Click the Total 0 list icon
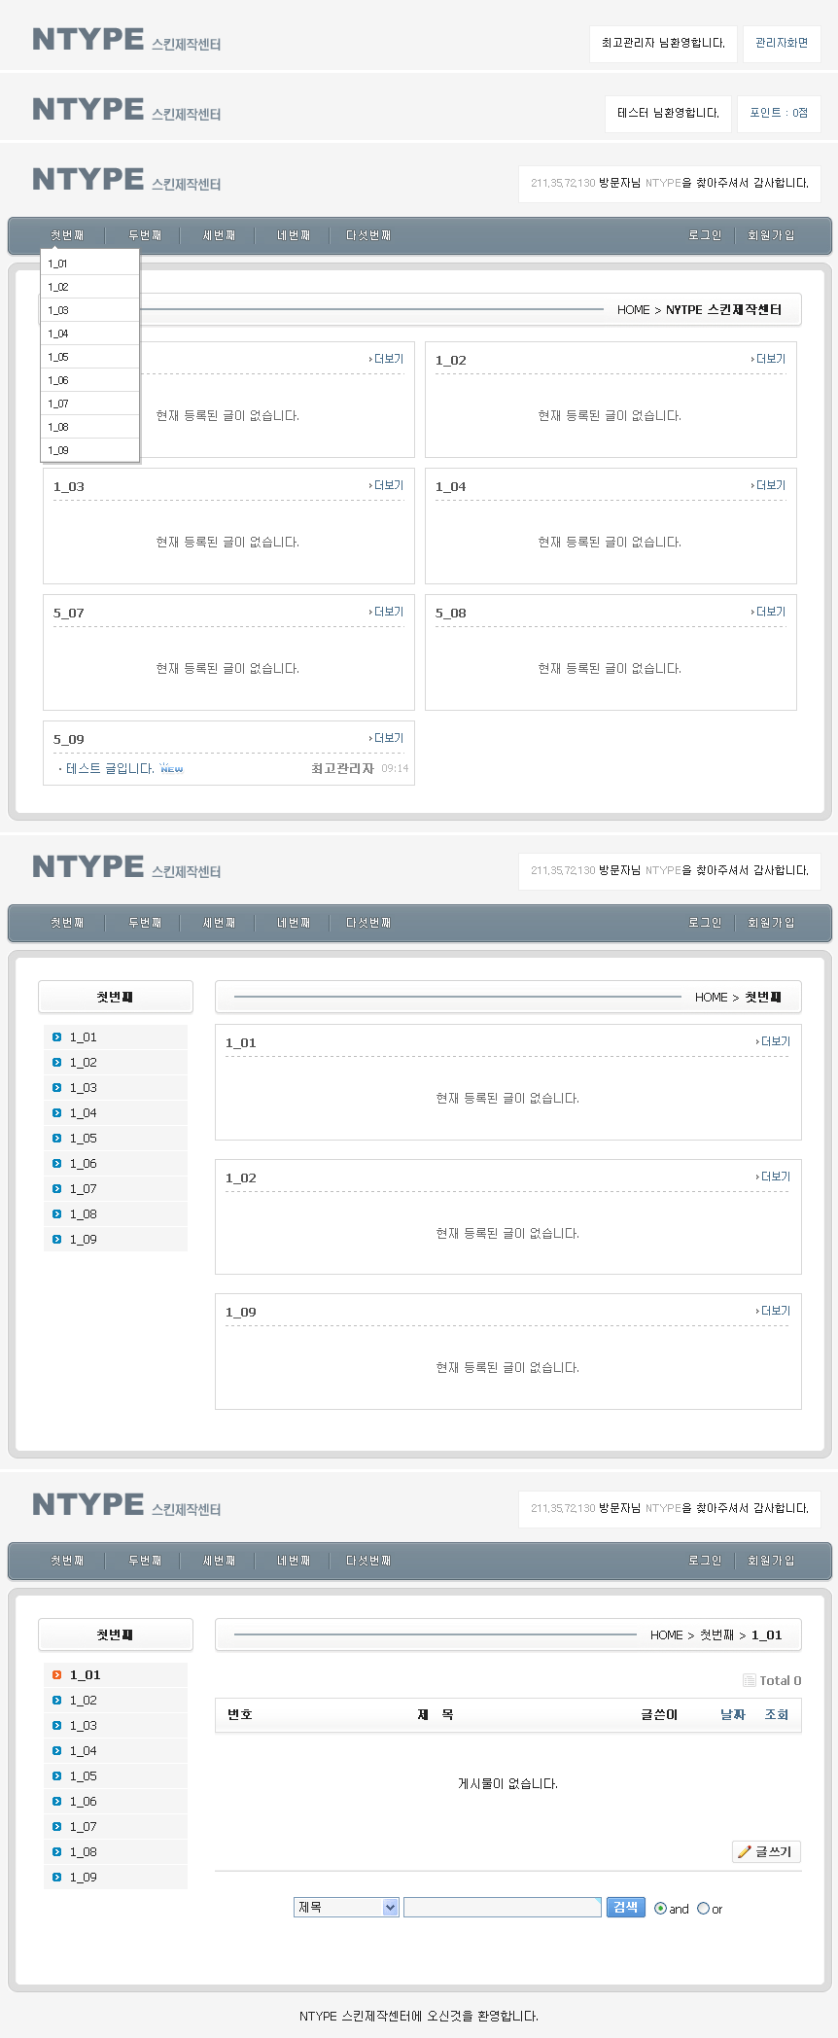 (749, 1680)
